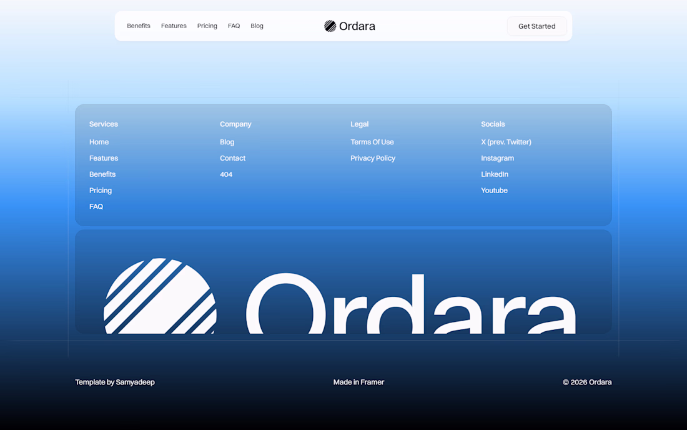687x430 pixels.
Task: Click the large striped circle footer logo
Action: tap(160, 296)
